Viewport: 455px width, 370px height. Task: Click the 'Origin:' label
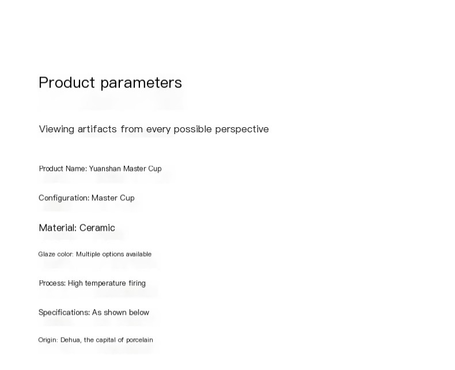48,340
